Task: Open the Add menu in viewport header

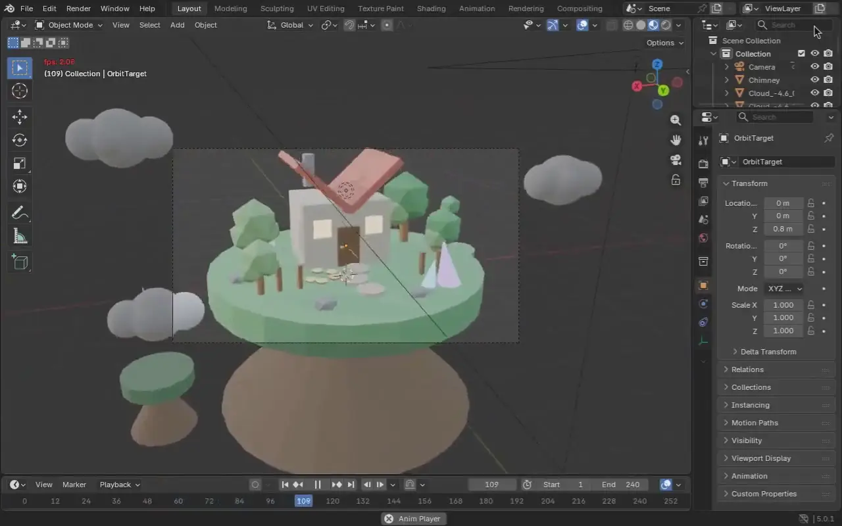Action: [x=177, y=25]
